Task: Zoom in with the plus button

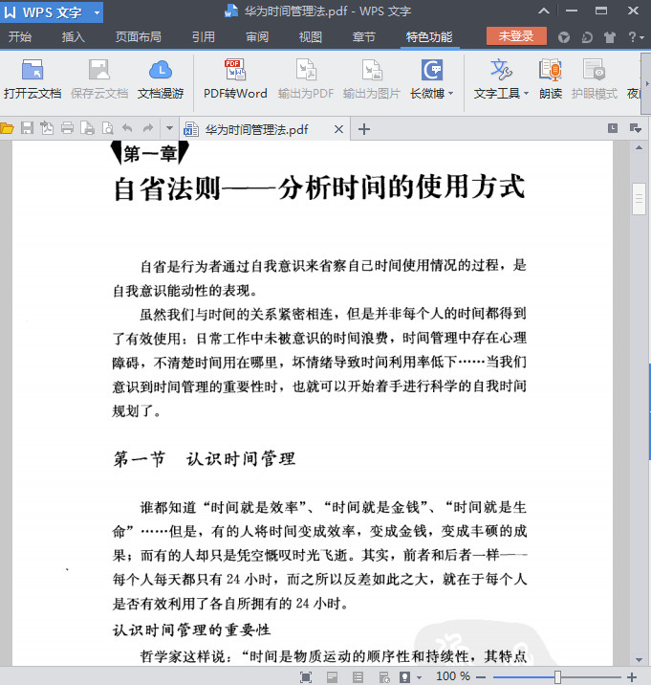Action: 631,676
